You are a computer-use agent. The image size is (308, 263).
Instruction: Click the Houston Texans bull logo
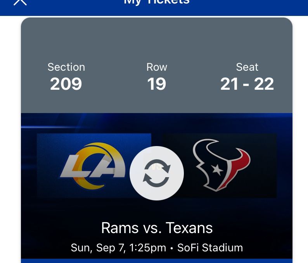[221, 165]
